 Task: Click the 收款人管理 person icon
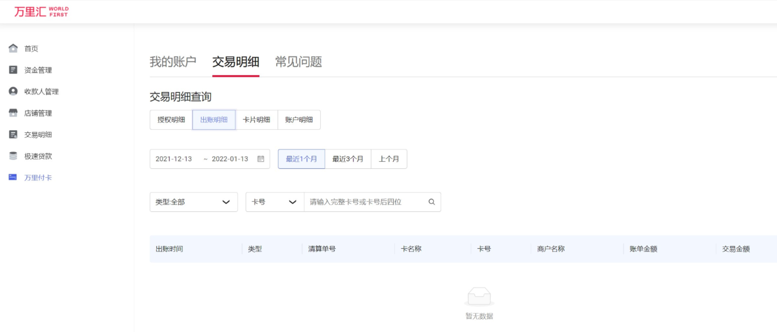(x=13, y=91)
